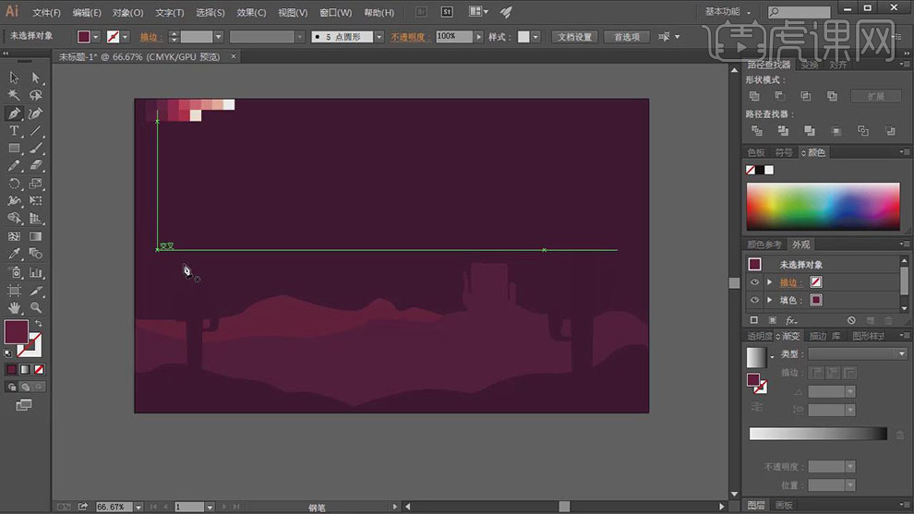Switch to the 色板 tab
The width and height of the screenshot is (914, 514).
(756, 152)
